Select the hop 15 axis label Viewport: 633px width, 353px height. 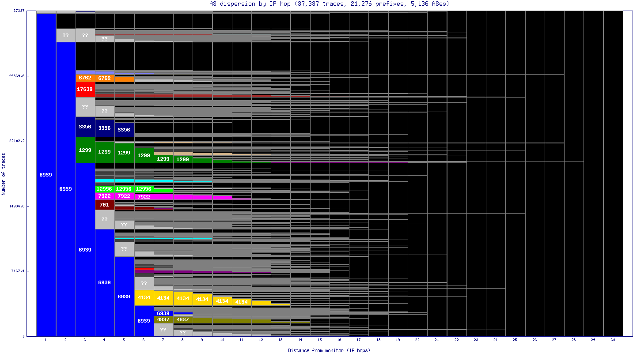tap(319, 341)
